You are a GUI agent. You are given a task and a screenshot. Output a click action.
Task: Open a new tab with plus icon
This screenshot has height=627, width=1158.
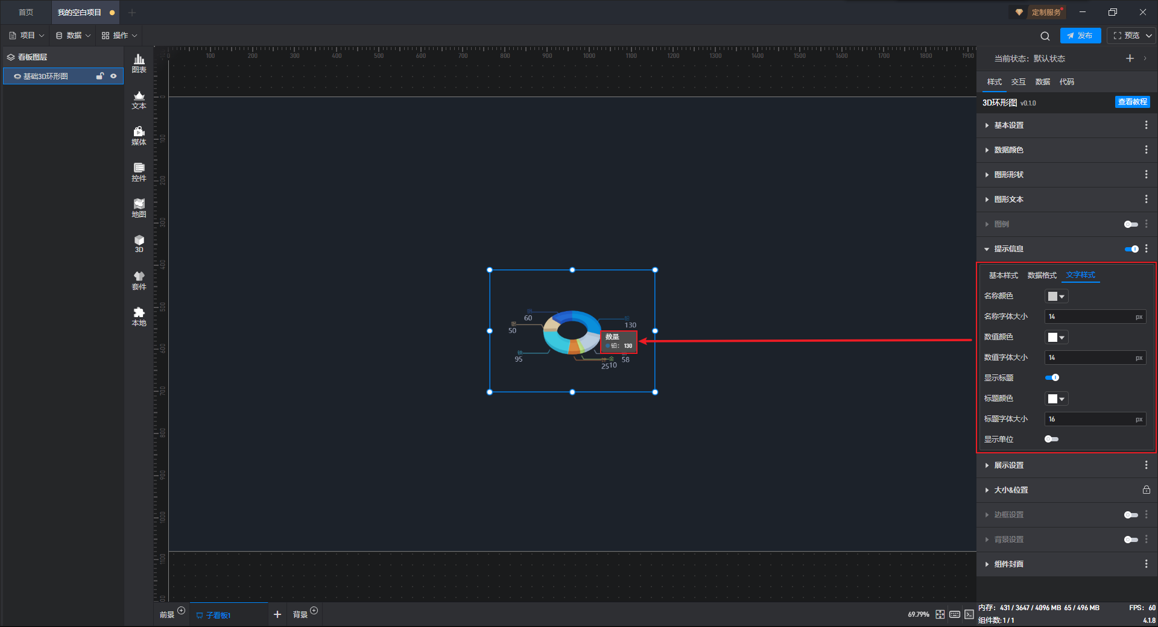[132, 12]
